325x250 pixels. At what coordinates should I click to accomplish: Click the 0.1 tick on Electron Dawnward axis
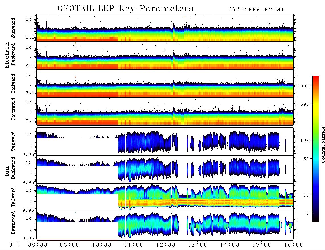point(30,121)
